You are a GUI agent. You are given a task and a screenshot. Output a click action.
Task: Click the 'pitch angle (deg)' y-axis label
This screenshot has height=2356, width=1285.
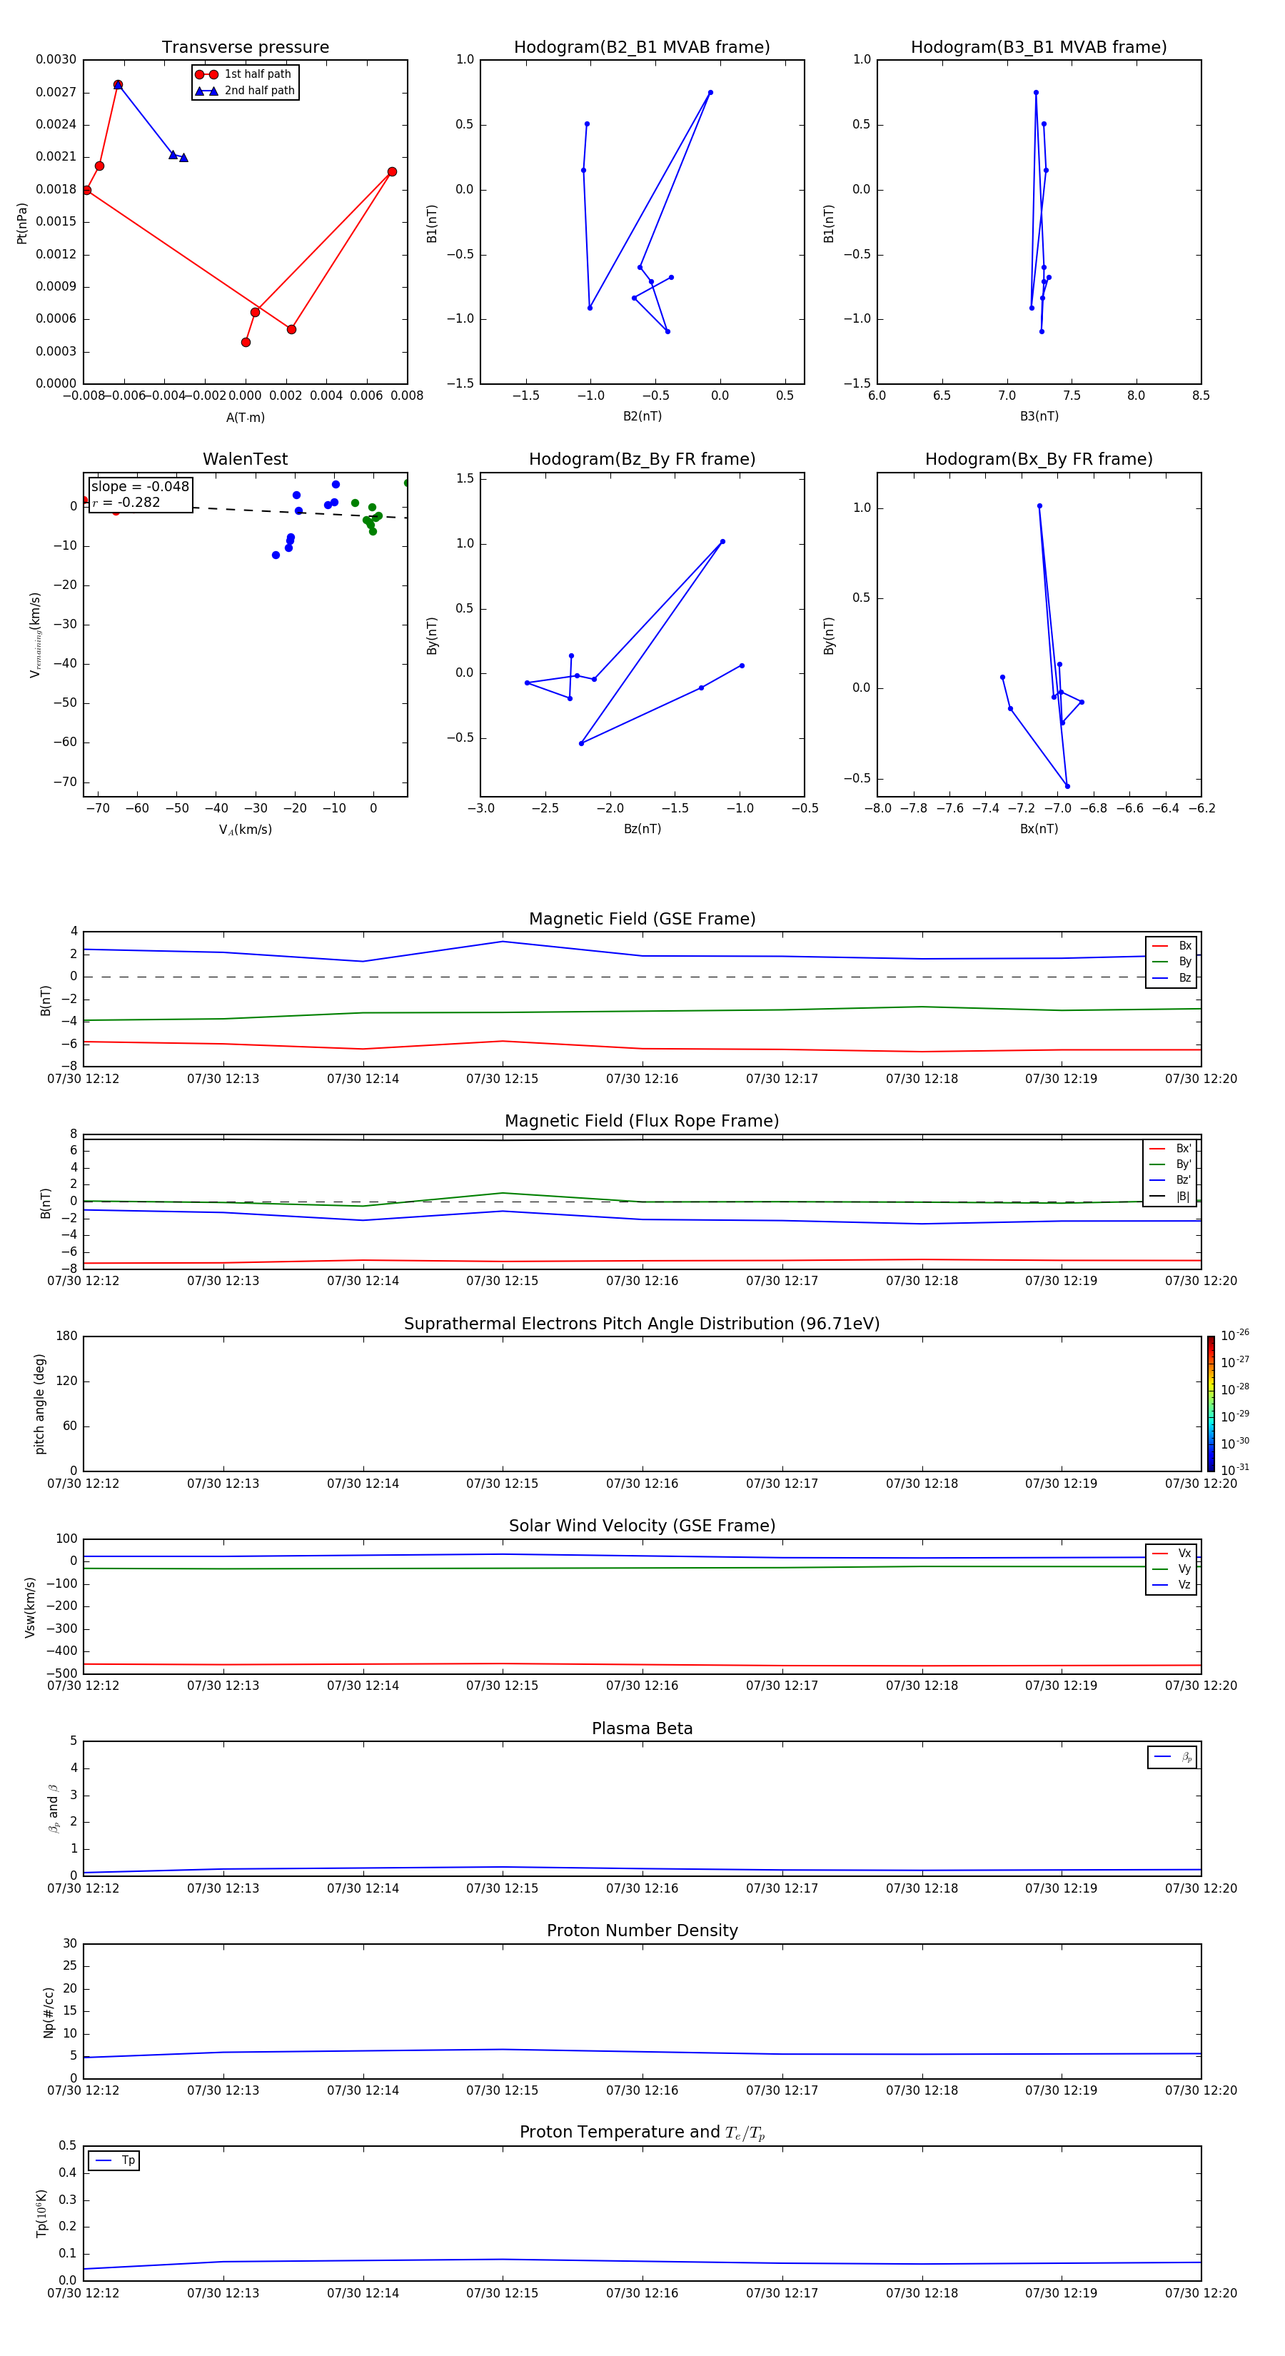click(39, 1404)
